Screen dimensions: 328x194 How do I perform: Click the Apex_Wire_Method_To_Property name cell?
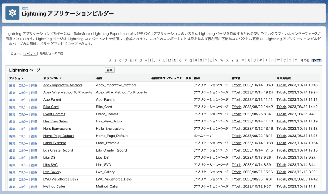tap(121, 92)
